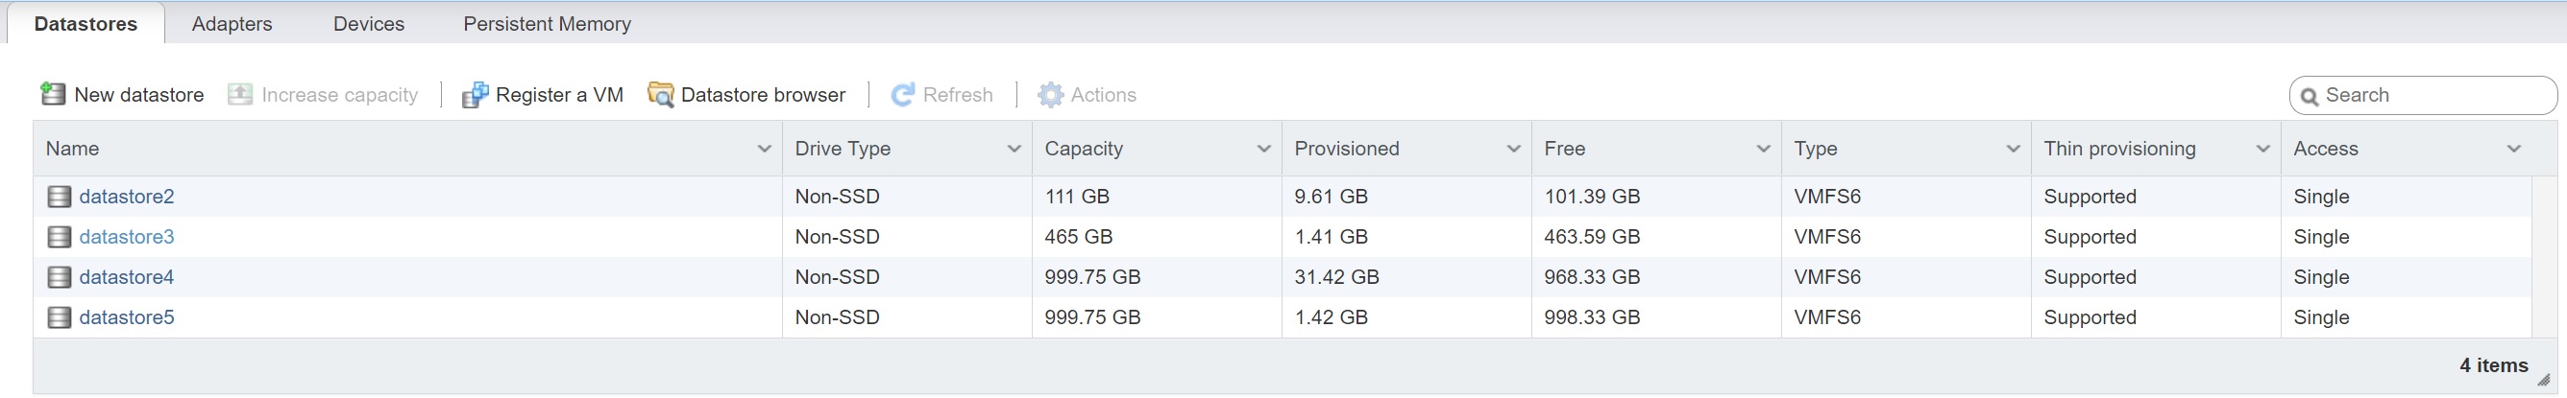The image size is (2567, 398).
Task: Click into the Search input field
Action: [x=2432, y=96]
